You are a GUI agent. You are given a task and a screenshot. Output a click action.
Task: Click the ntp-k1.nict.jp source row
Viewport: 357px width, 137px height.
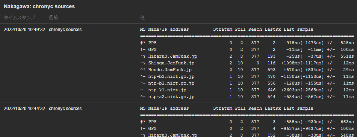click(247, 90)
